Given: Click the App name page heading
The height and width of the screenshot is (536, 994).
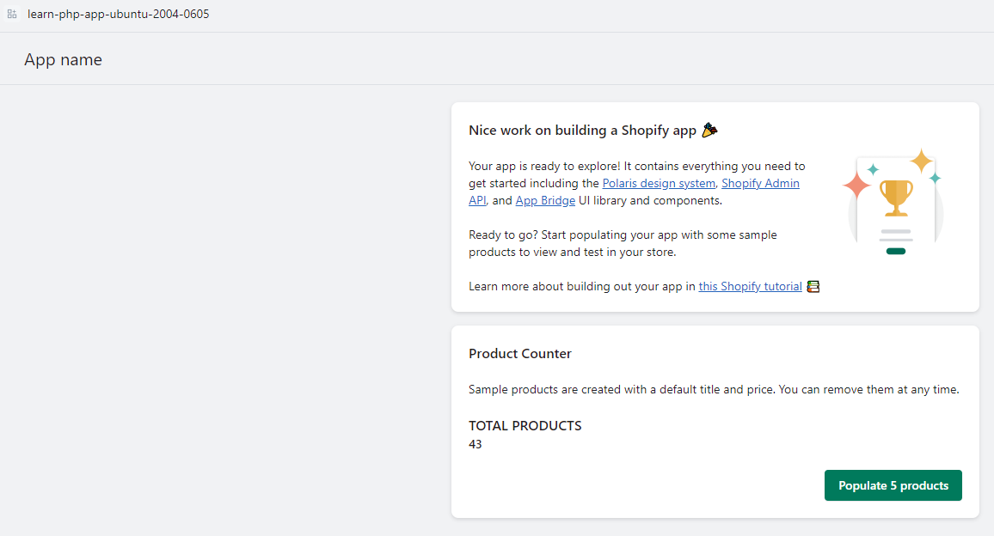Looking at the screenshot, I should pos(63,60).
